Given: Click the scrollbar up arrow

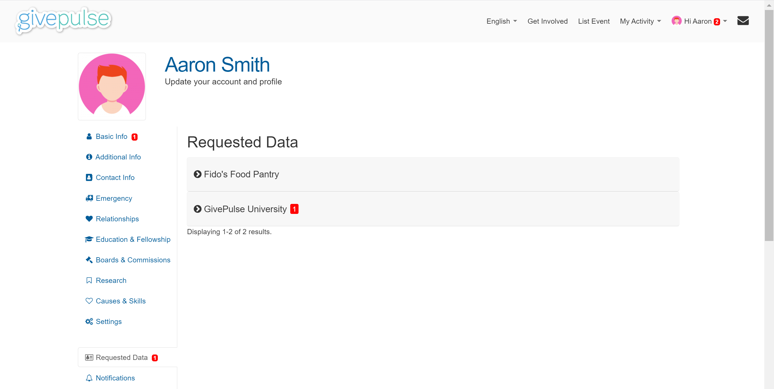Looking at the screenshot, I should click(x=769, y=5).
